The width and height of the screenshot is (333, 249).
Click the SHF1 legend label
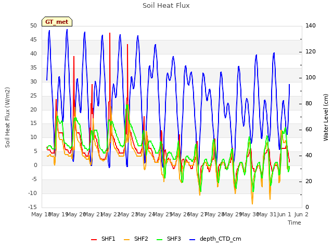pyautogui.click(x=108, y=239)
